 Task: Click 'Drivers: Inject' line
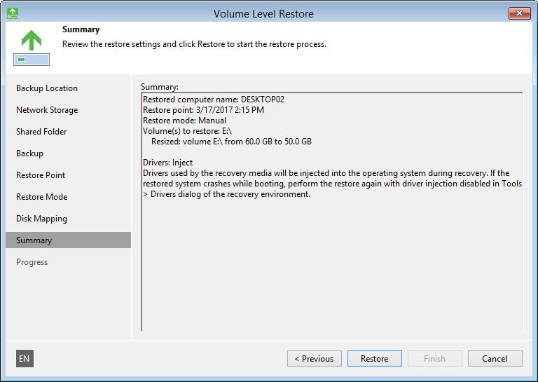point(167,163)
